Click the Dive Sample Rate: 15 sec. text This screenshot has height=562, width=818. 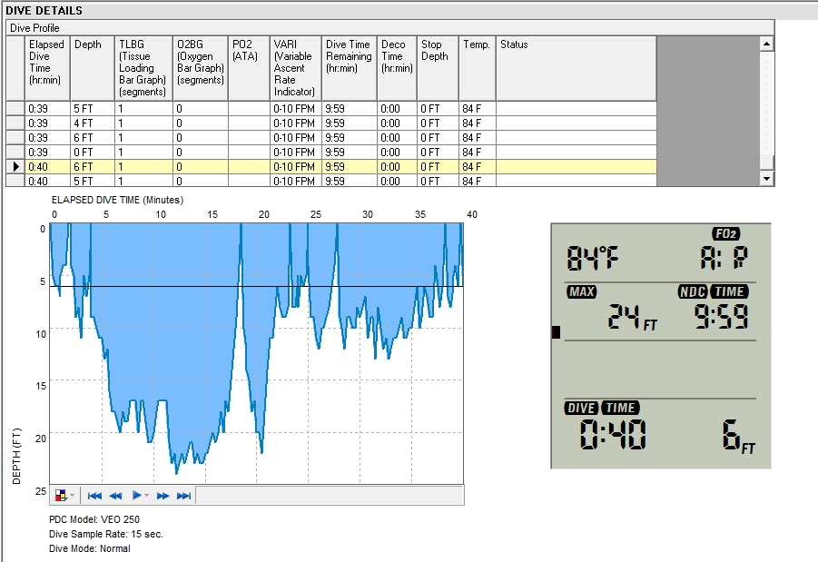(x=106, y=534)
